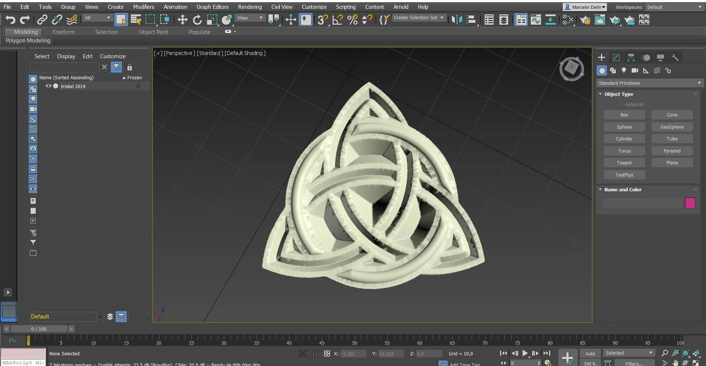Open the Rendering menu
The image size is (706, 366).
(250, 7)
